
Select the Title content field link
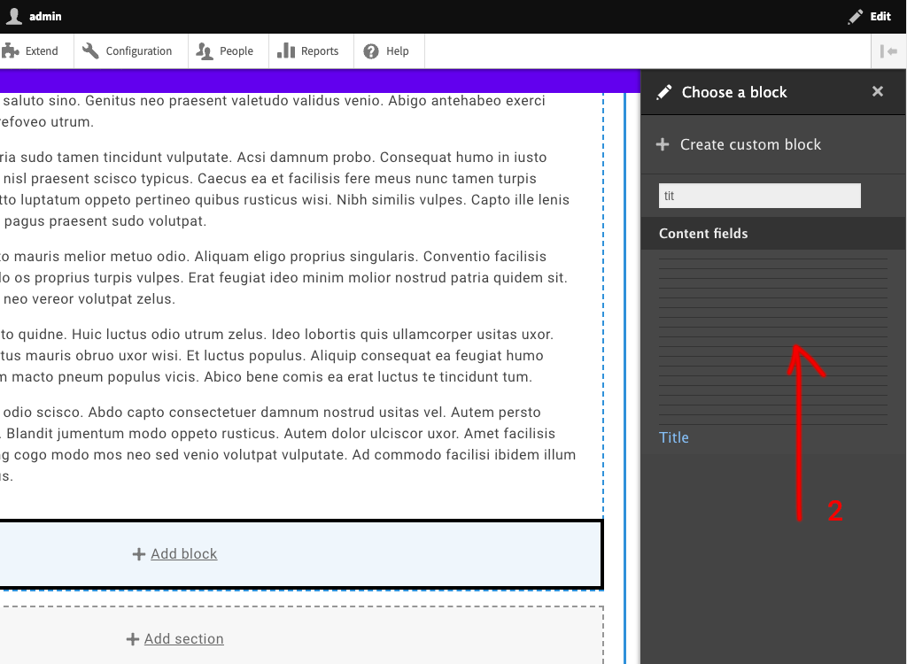674,437
